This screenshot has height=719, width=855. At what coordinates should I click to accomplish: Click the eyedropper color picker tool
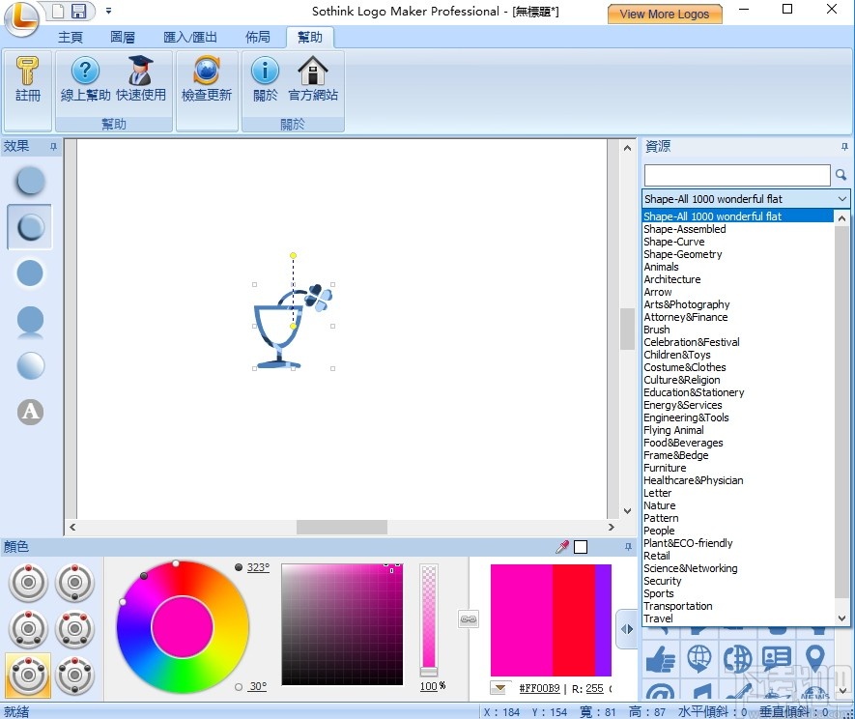562,546
